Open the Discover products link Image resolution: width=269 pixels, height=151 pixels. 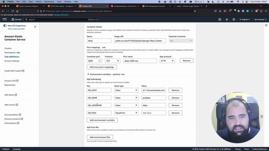point(13,119)
